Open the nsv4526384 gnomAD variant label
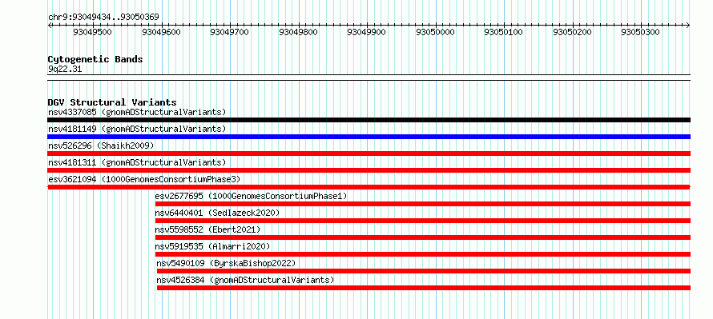The height and width of the screenshot is (319, 713). (245, 280)
